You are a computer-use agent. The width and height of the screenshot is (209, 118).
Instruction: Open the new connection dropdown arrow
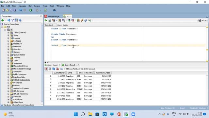[6, 20]
